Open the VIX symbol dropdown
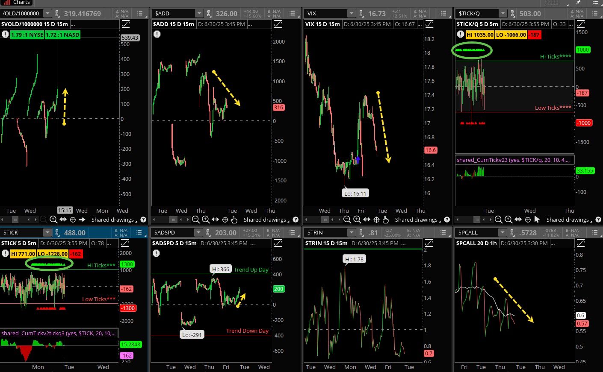 tap(351, 14)
